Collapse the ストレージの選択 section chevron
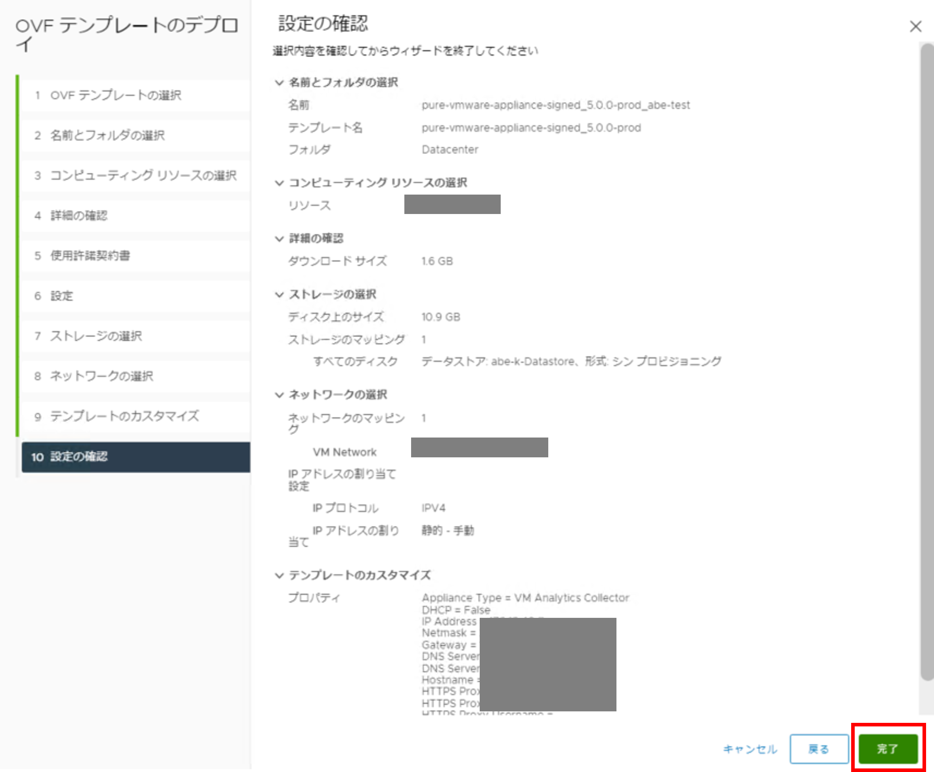Image resolution: width=934 pixels, height=772 pixels. coord(279,294)
